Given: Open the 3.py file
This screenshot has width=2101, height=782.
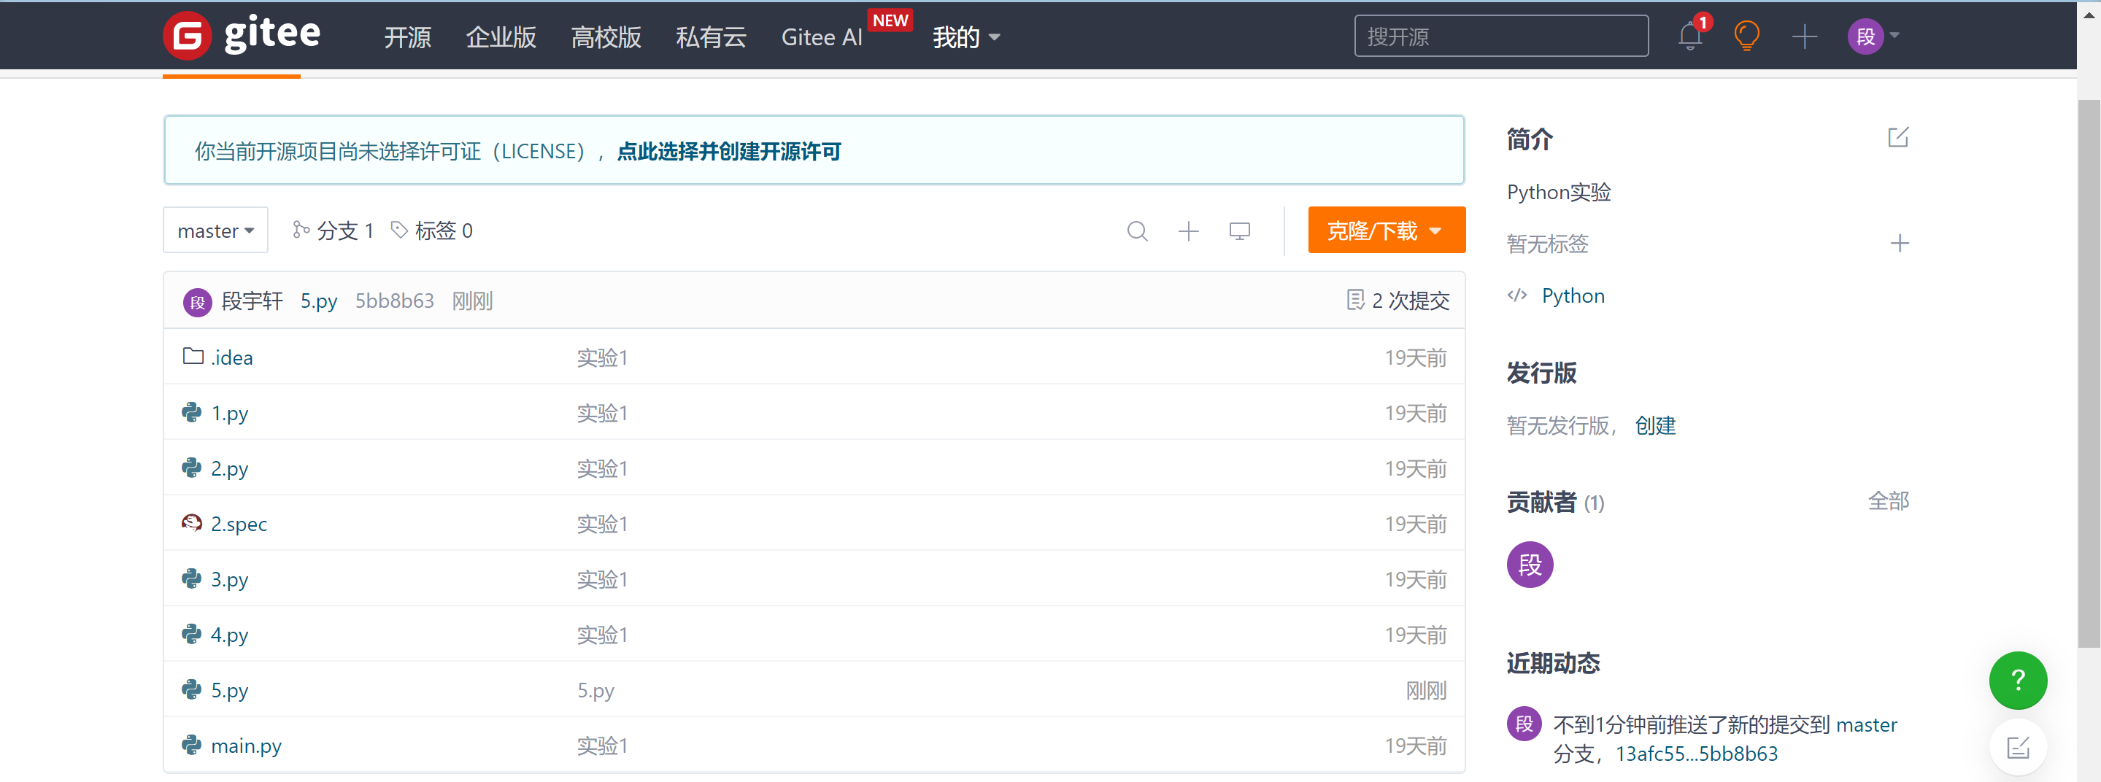Looking at the screenshot, I should click(x=229, y=580).
